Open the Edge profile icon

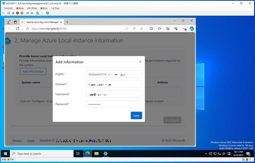[9, 22]
